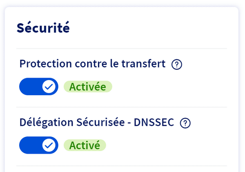Image resolution: width=245 pixels, height=172 pixels.
Task: Click checkmark knob on the DNSSEC switch
Action: coord(49,145)
